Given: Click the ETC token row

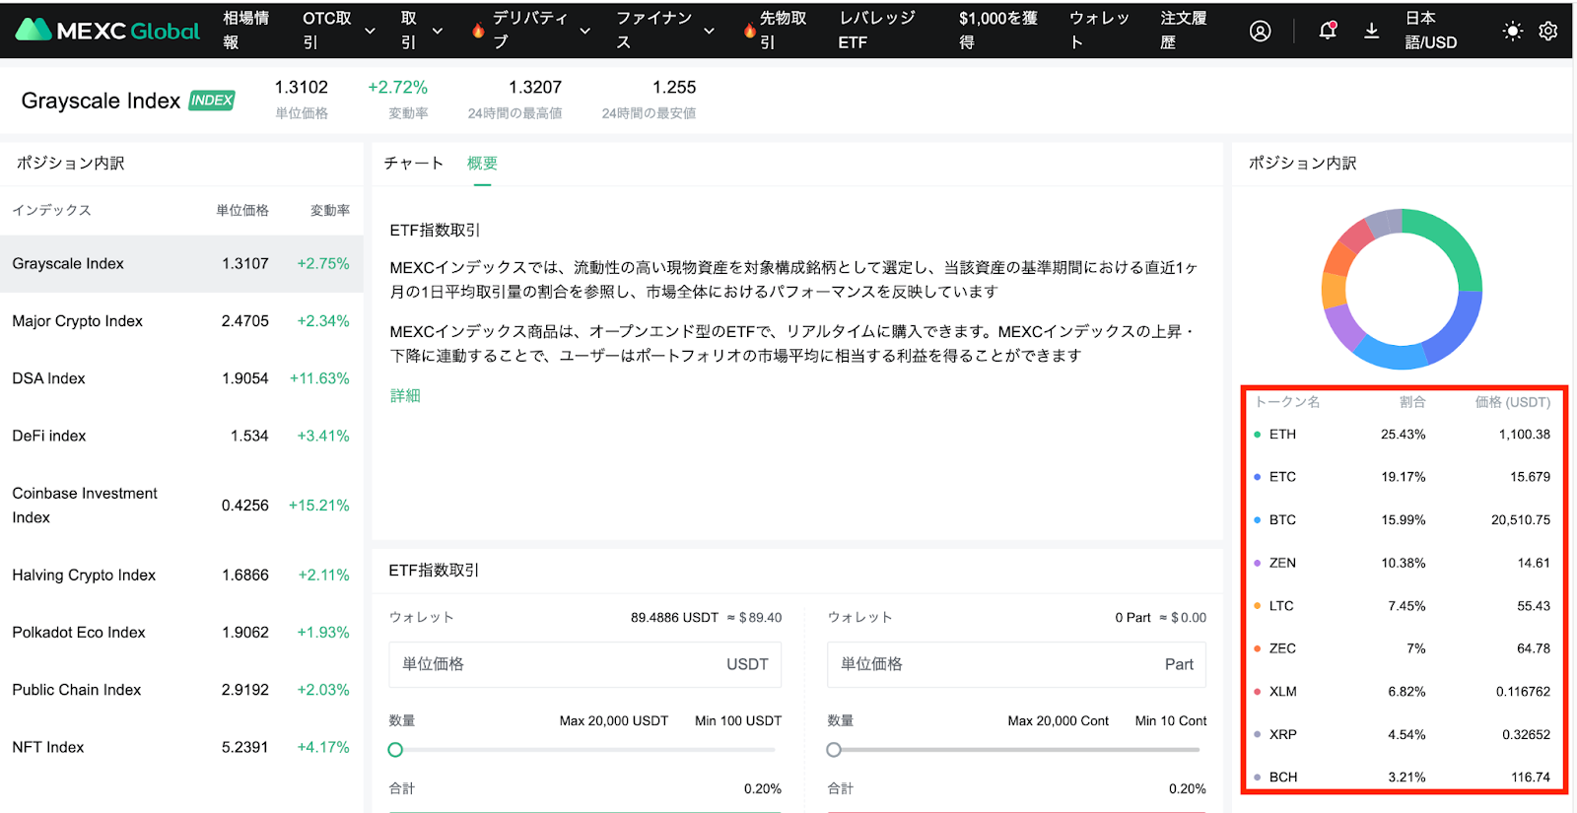Looking at the screenshot, I should [x=1402, y=477].
